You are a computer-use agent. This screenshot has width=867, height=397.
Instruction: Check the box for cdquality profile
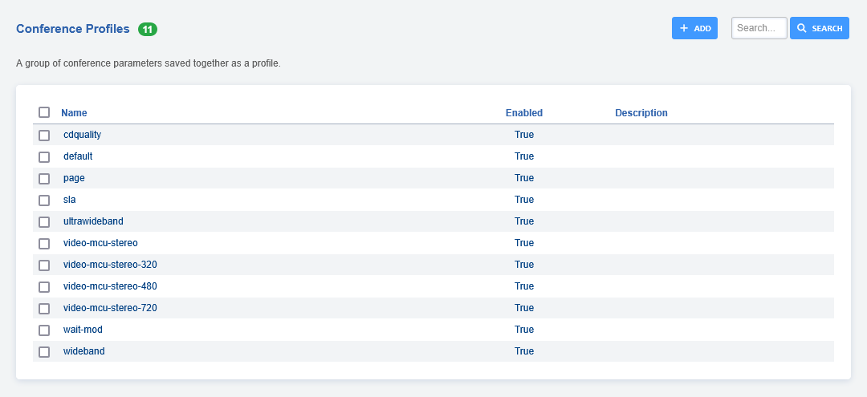(44, 135)
